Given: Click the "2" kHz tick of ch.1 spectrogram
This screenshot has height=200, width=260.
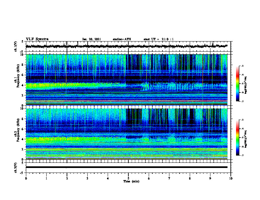Looking at the screenshot, I should click(23, 95).
